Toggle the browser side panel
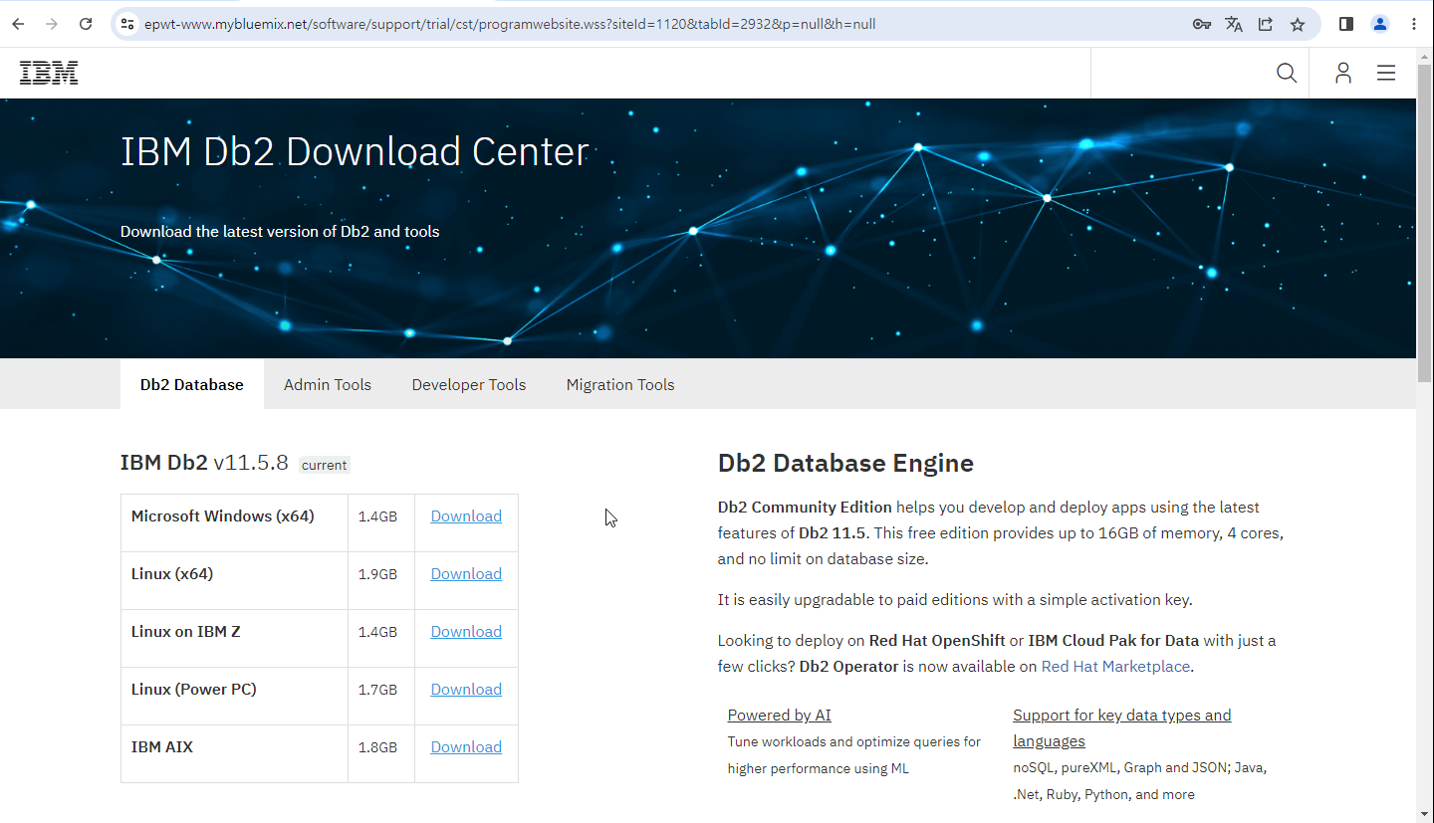 (x=1346, y=24)
